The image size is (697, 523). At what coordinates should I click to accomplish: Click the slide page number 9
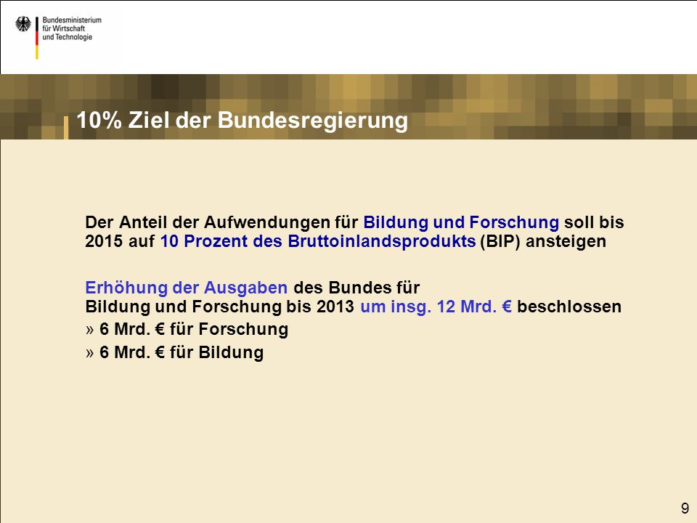click(x=685, y=508)
